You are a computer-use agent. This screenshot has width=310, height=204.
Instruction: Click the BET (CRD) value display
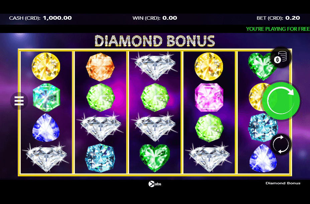coord(278,18)
